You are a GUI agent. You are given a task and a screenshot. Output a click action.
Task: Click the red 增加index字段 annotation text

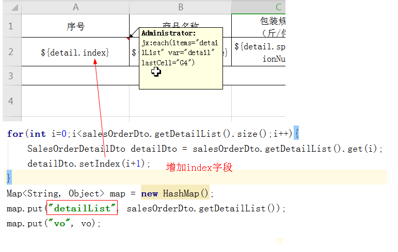coord(199,167)
